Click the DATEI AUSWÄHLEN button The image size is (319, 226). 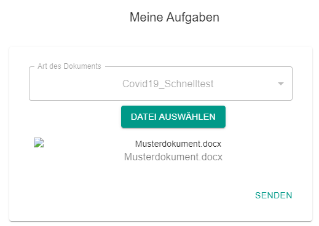point(173,117)
